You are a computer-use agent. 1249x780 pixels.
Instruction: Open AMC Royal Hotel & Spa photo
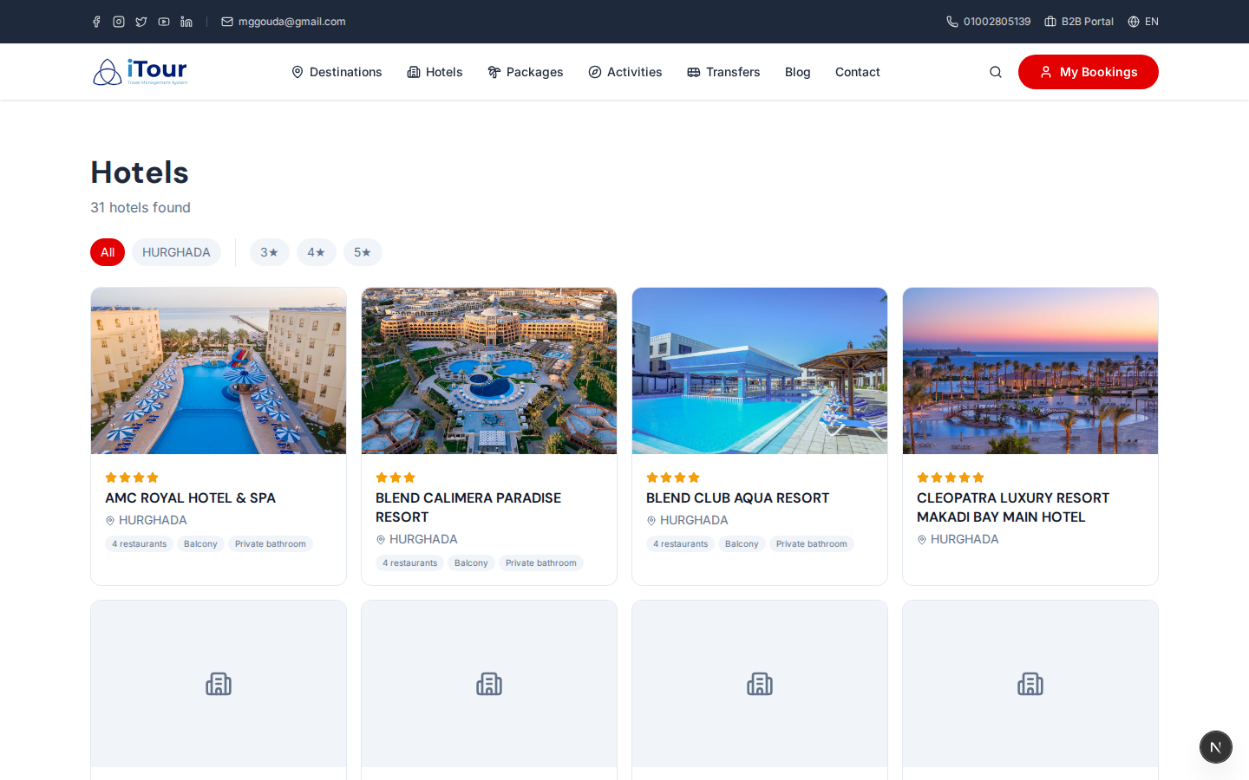219,371
